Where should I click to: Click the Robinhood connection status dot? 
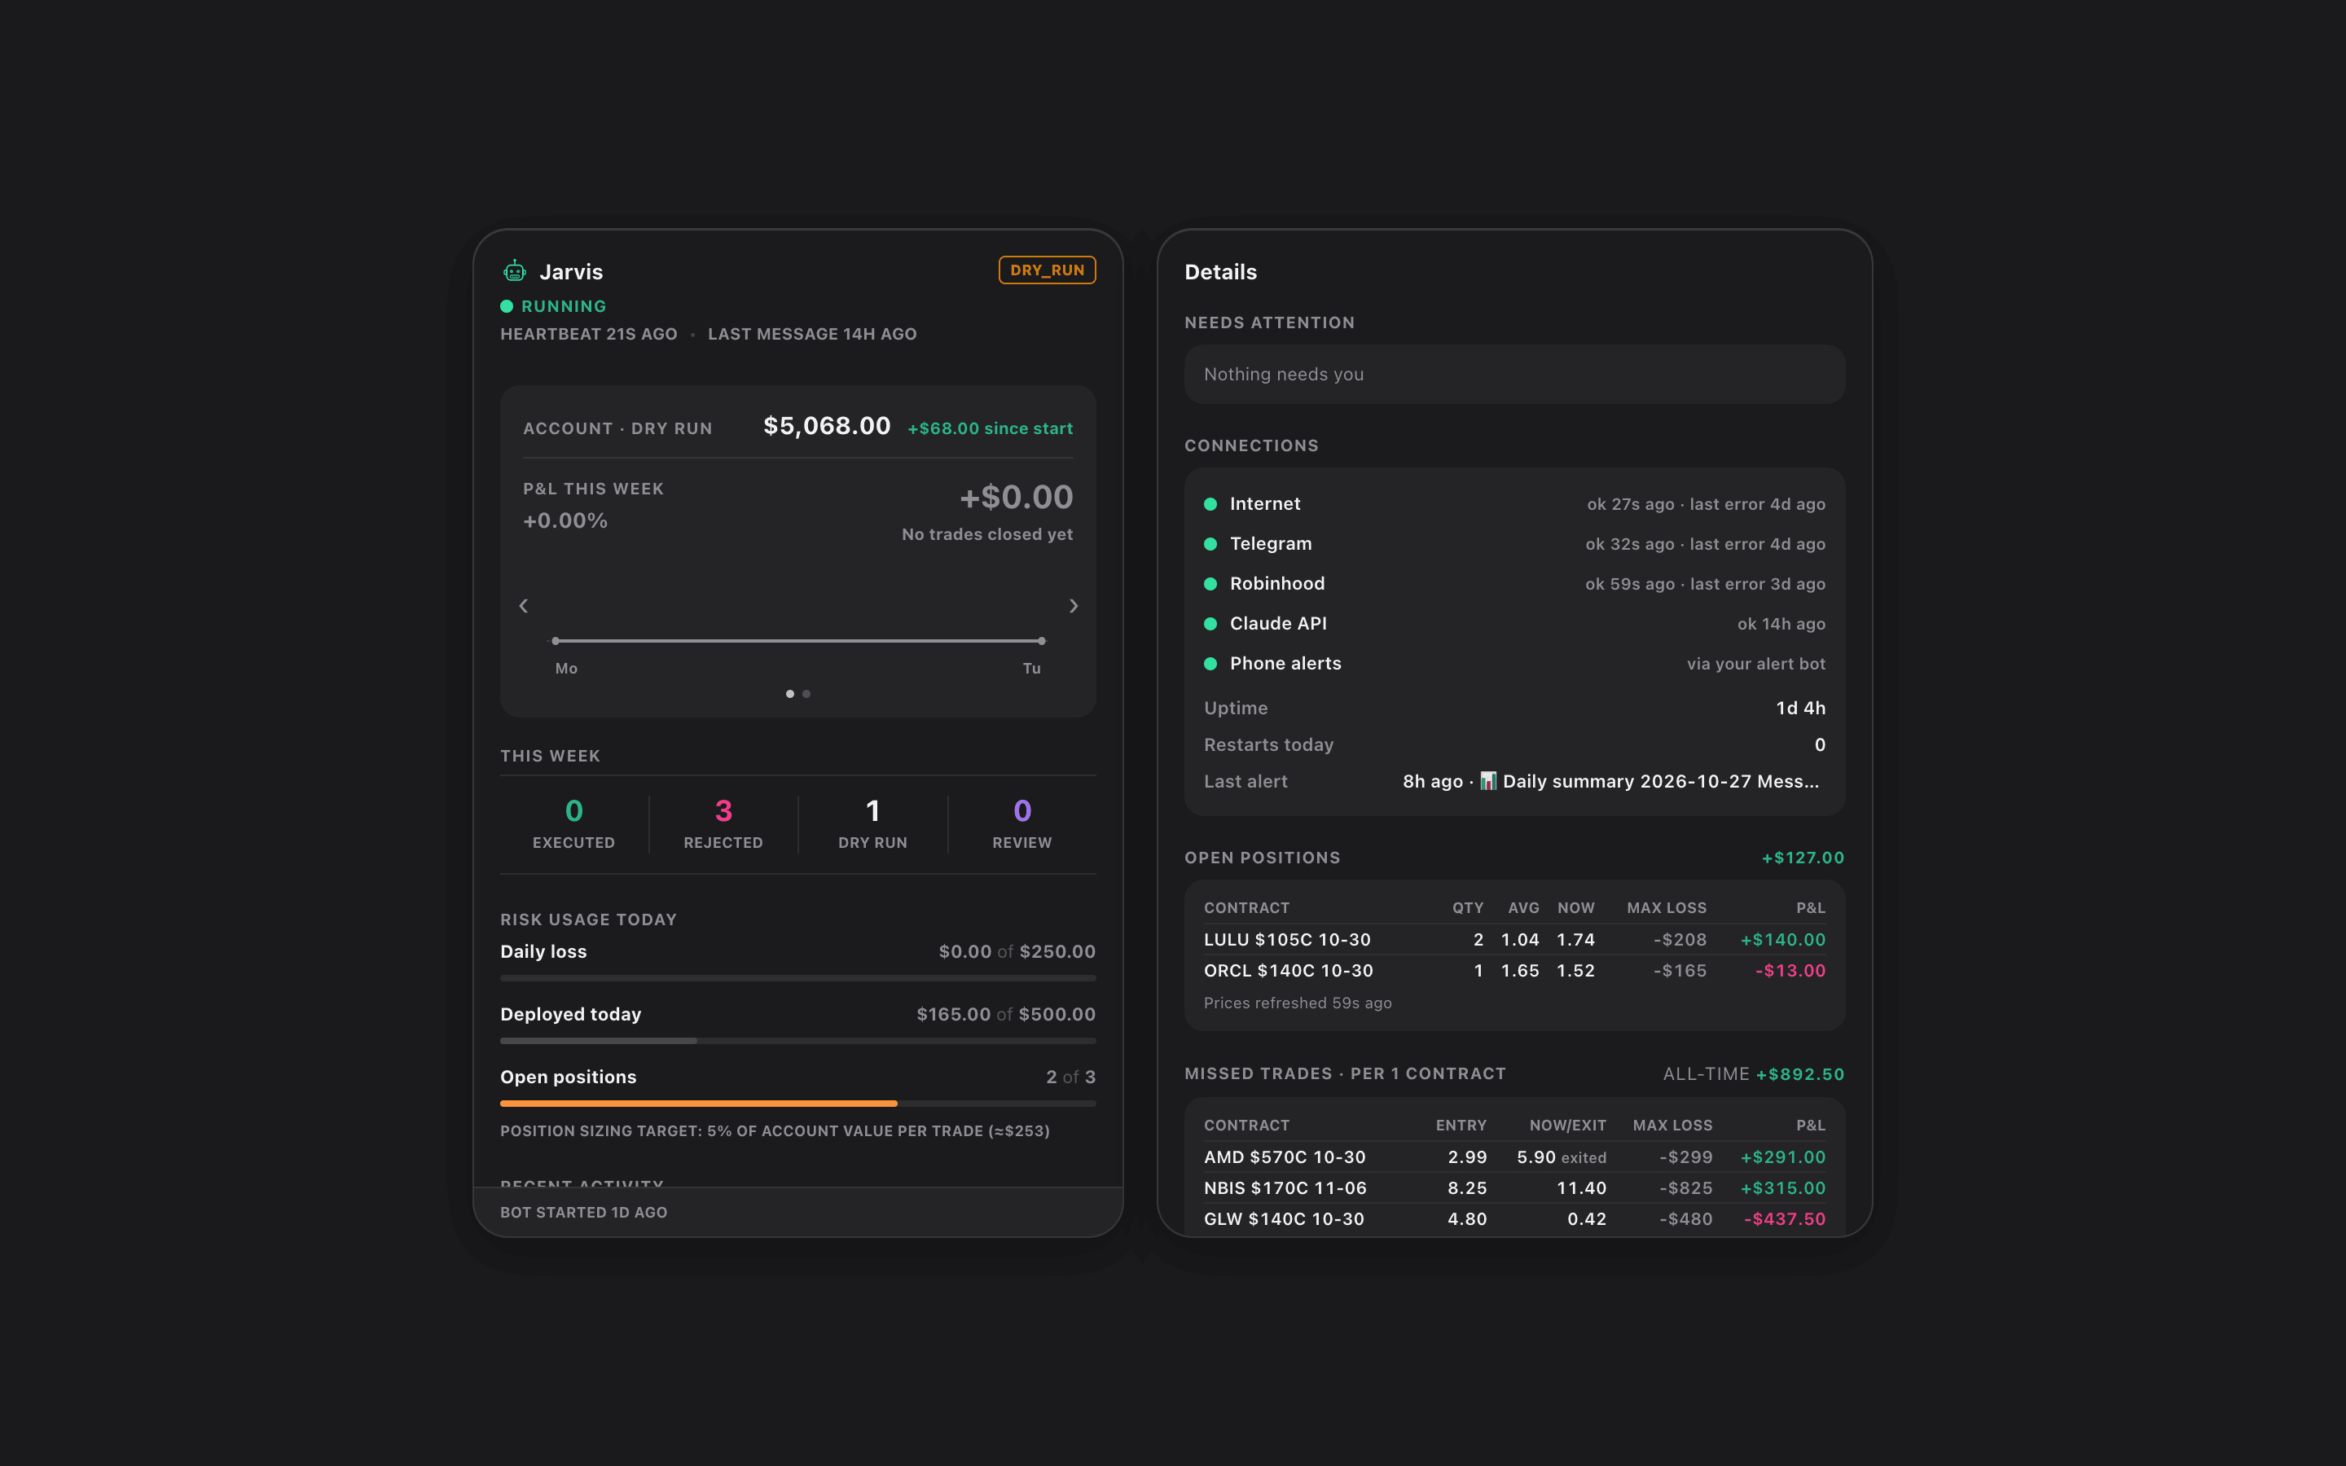click(x=1210, y=584)
